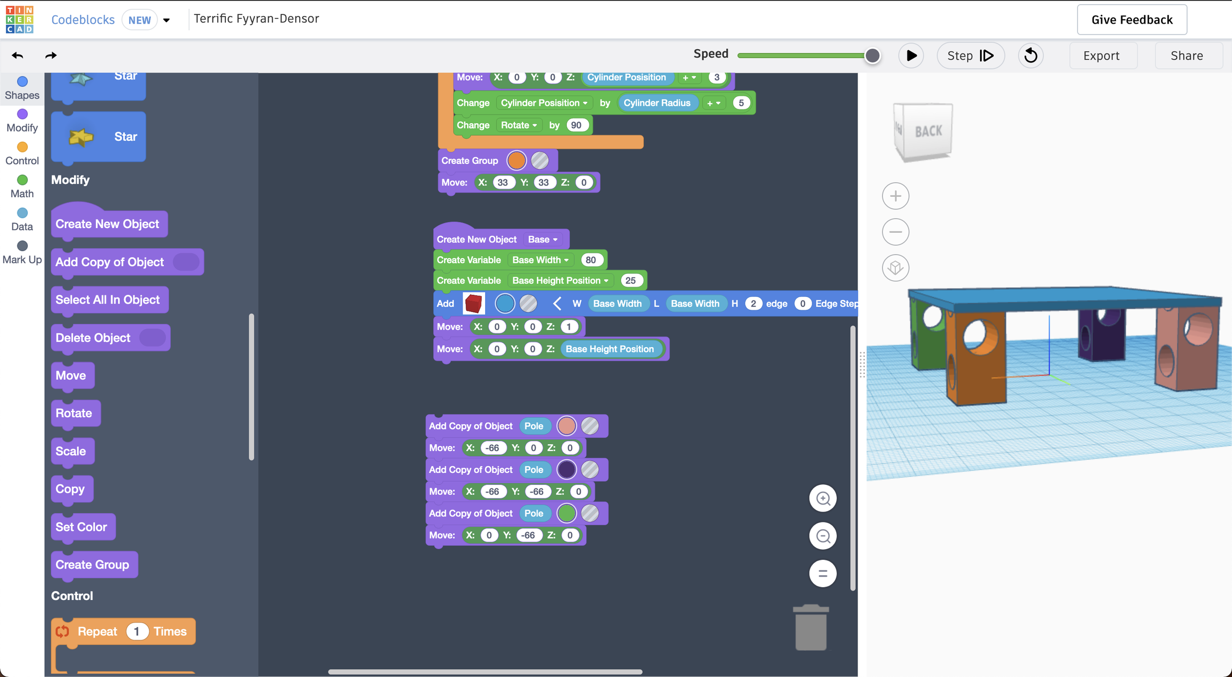Viewport: 1232px width, 677px height.
Task: Run the code with the play button
Action: click(911, 55)
